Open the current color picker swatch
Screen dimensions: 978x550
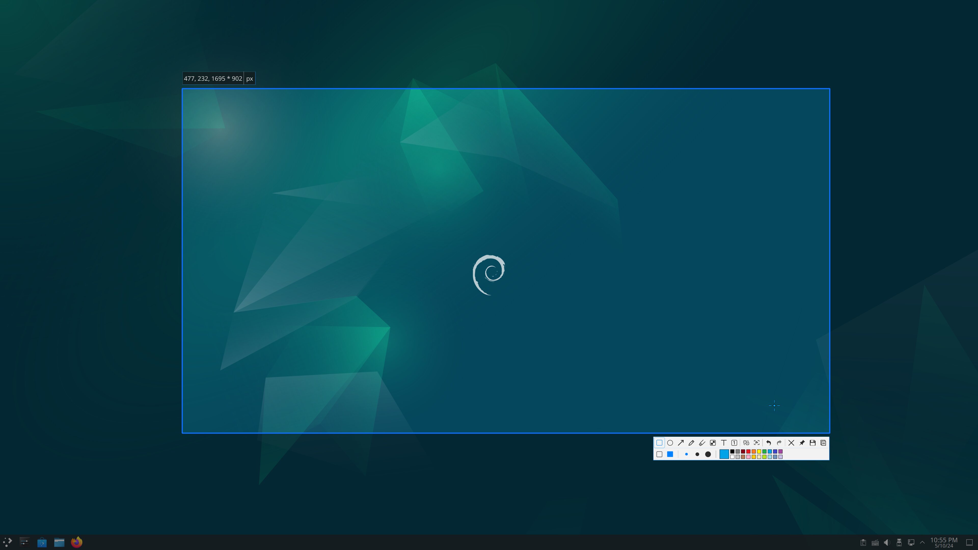tap(724, 454)
